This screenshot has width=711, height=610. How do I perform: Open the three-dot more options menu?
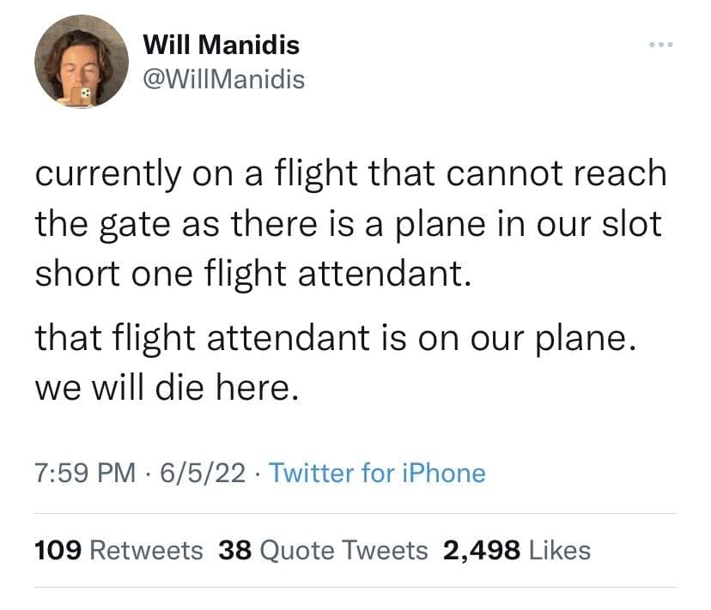point(661,45)
